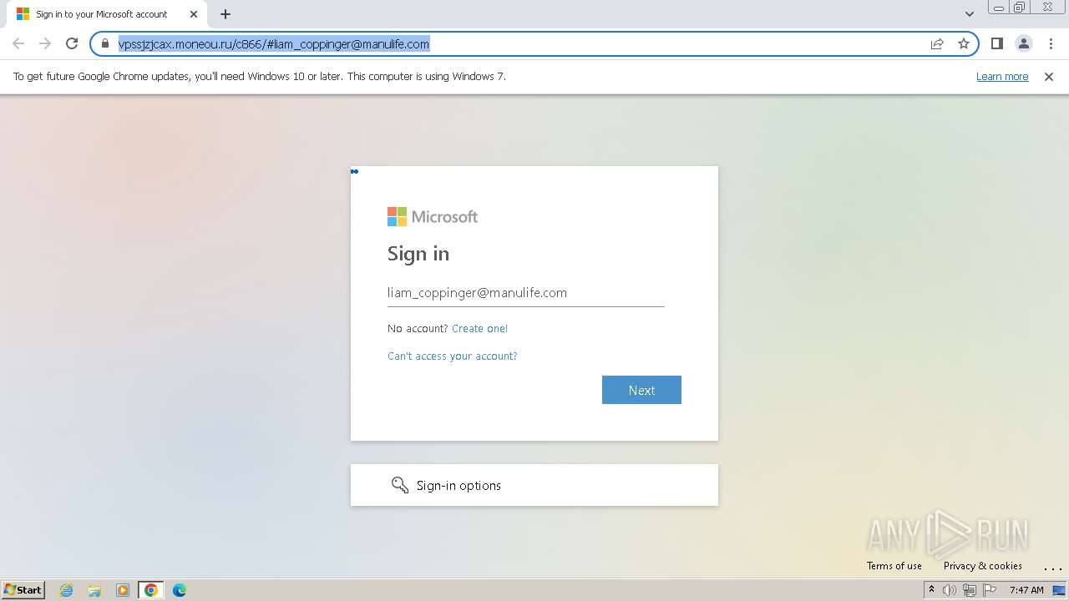
Task: Open the Chrome profile avatar
Action: tap(1023, 43)
